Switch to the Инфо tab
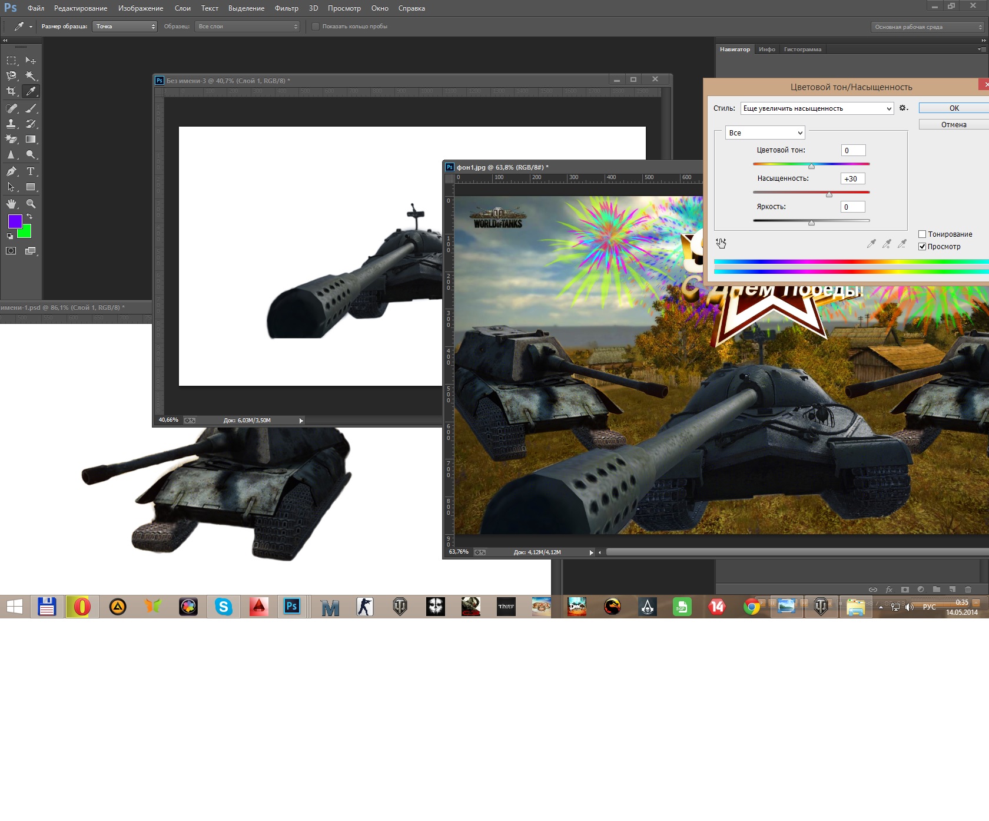This screenshot has width=989, height=821. click(x=767, y=49)
